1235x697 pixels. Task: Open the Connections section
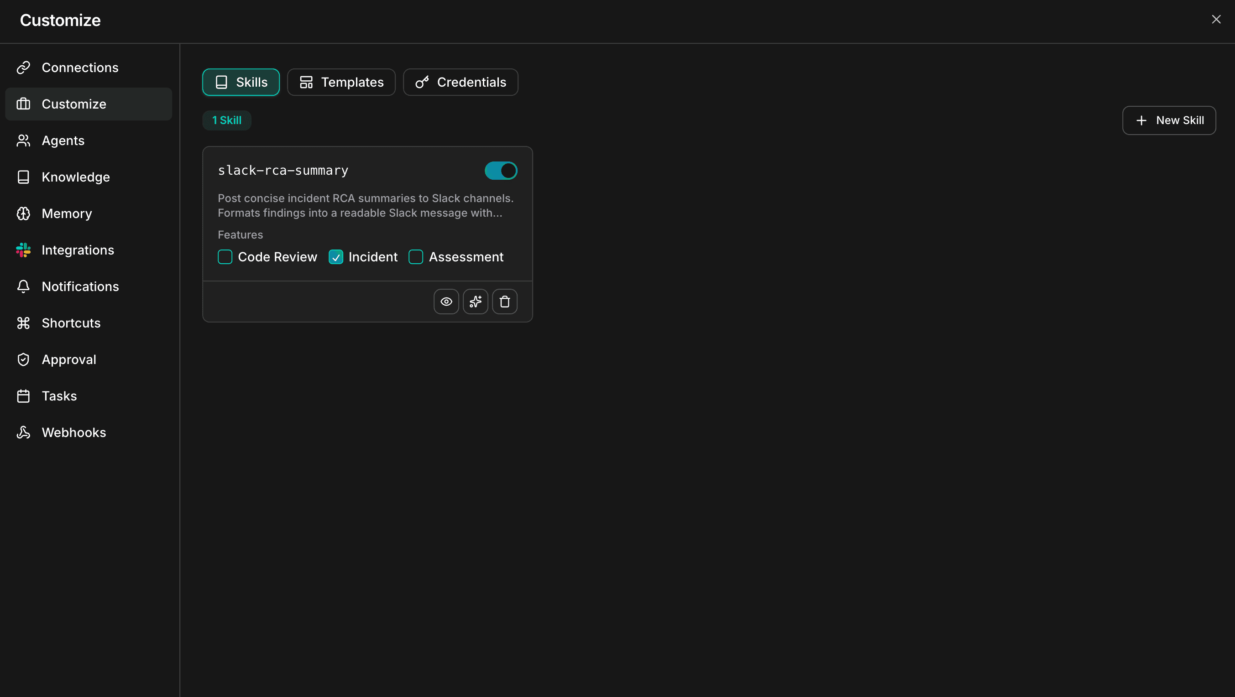[x=79, y=67]
